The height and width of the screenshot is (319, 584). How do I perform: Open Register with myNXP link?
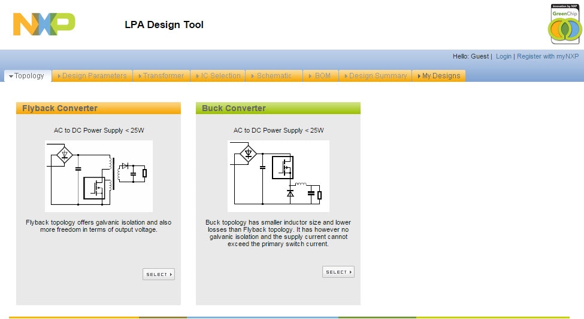pos(547,56)
